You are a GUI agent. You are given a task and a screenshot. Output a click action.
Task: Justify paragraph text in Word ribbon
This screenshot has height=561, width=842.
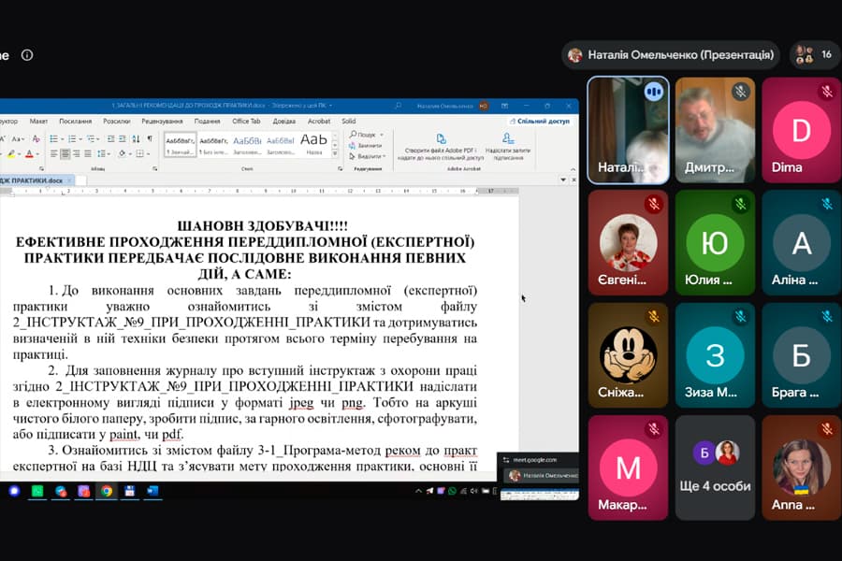pos(88,154)
